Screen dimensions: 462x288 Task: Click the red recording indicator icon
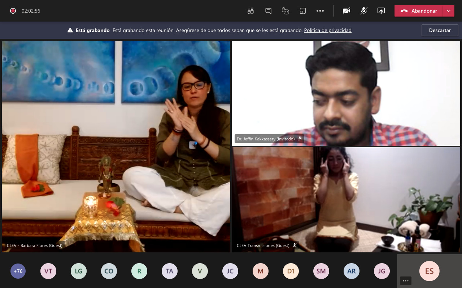(13, 11)
